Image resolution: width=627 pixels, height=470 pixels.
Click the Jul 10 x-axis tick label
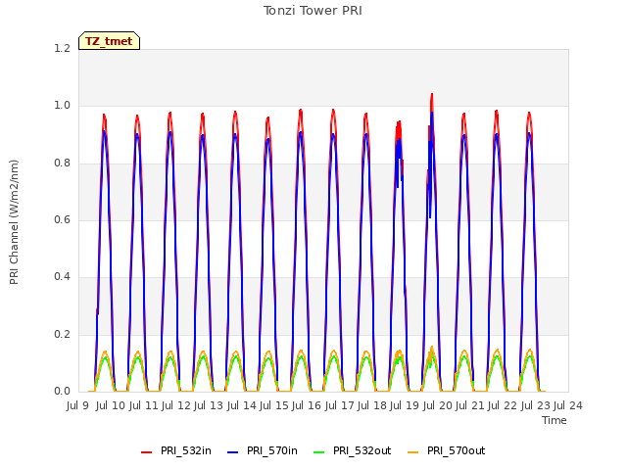coord(110,405)
